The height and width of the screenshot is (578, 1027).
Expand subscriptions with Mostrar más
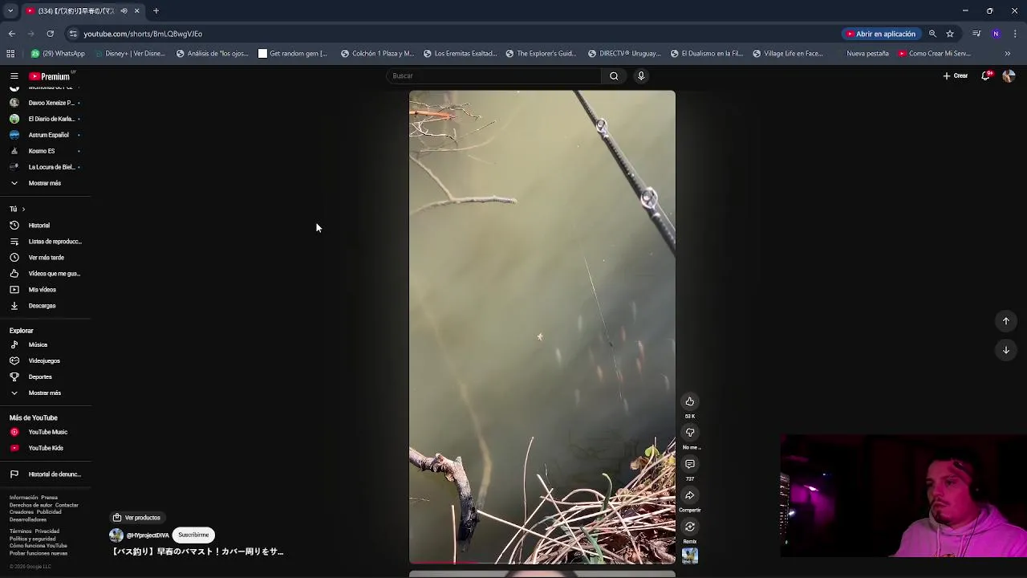44,183
